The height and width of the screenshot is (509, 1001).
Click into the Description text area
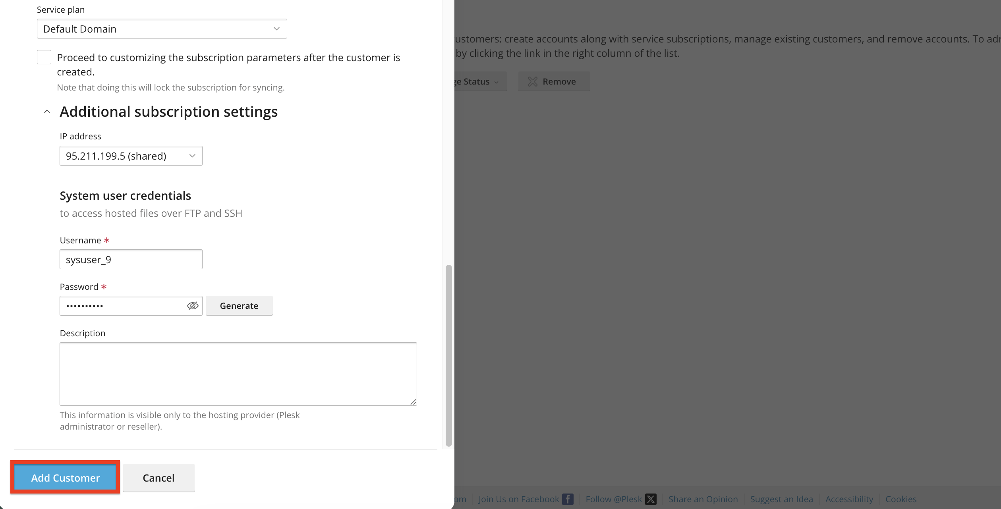coord(238,374)
